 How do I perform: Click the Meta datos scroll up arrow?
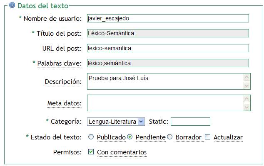[x=247, y=99]
